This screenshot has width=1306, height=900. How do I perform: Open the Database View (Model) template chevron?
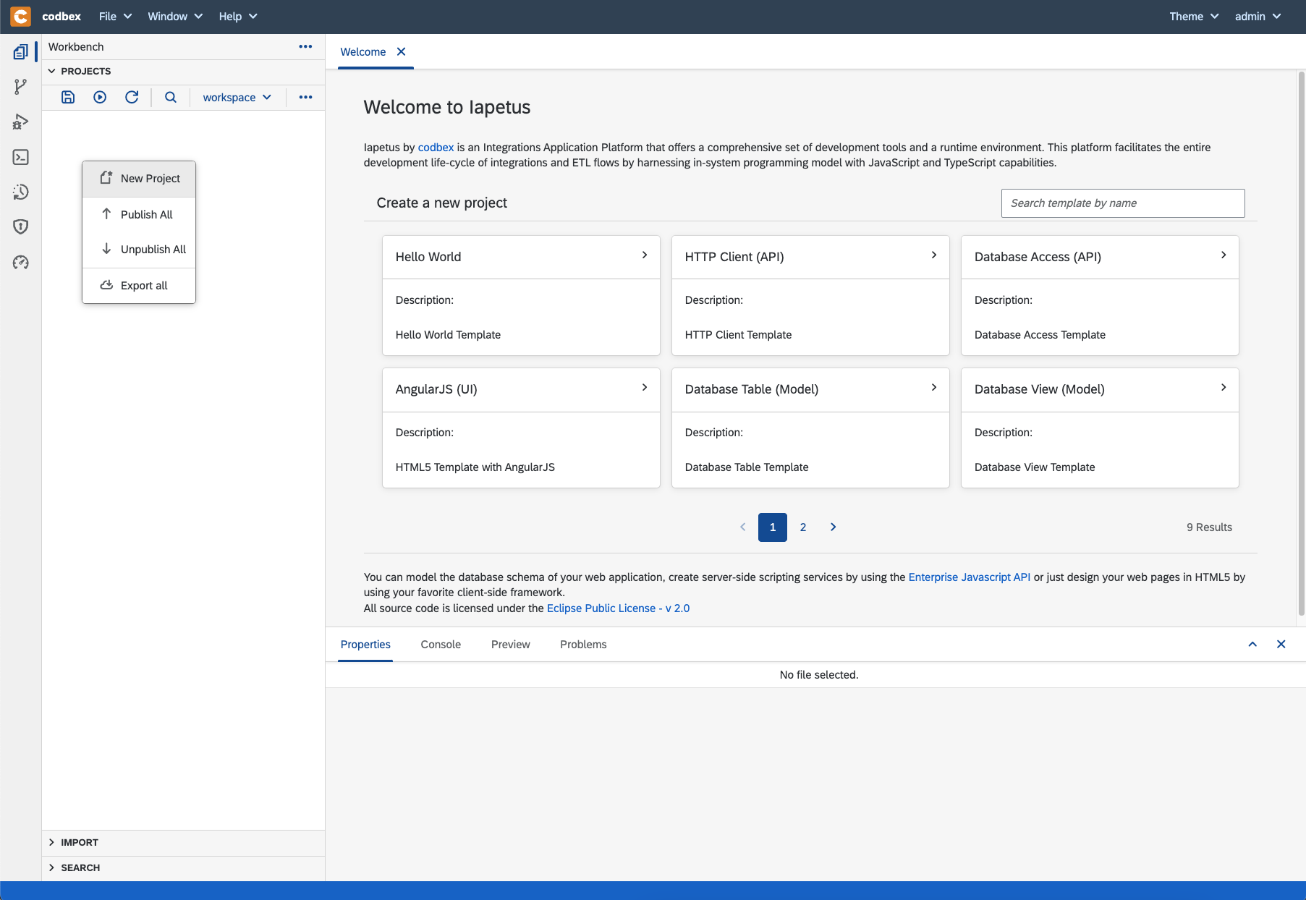tap(1223, 388)
